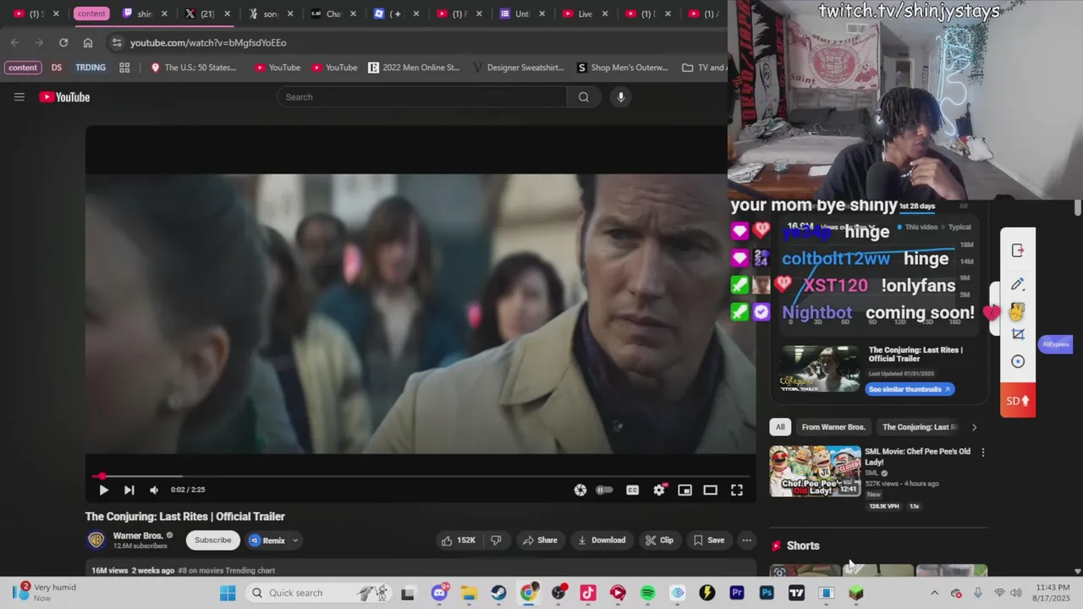Search with voice microphone button
Screen dimensions: 1083x609
(620, 97)
